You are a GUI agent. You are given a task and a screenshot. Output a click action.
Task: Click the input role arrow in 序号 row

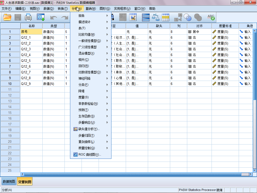pos(241,31)
